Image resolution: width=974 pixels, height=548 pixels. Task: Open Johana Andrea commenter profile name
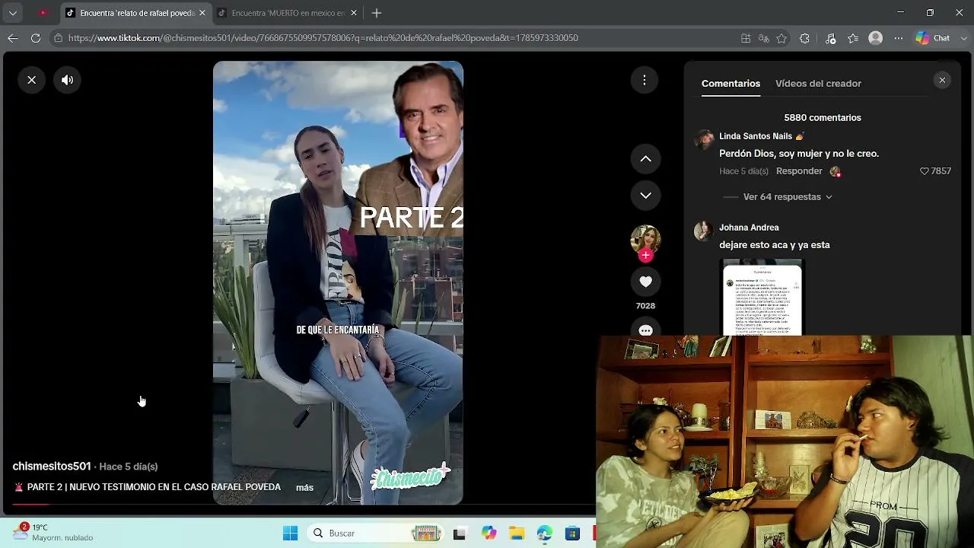click(x=749, y=228)
